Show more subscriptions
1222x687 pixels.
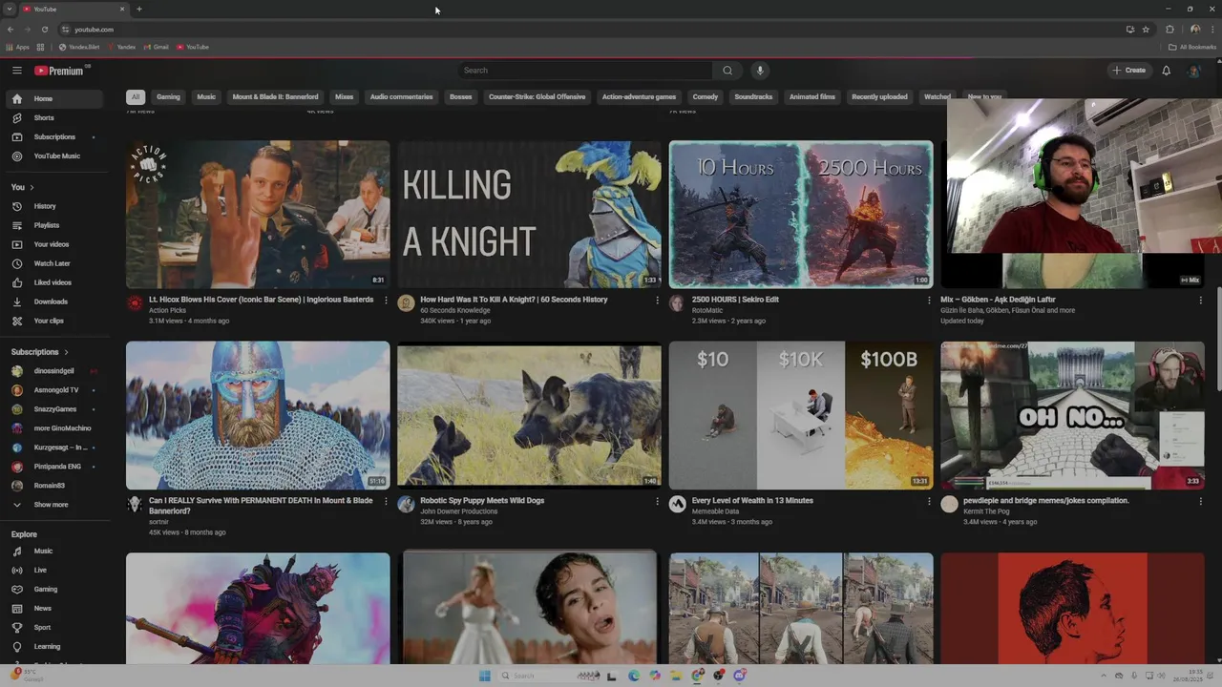coord(53,505)
